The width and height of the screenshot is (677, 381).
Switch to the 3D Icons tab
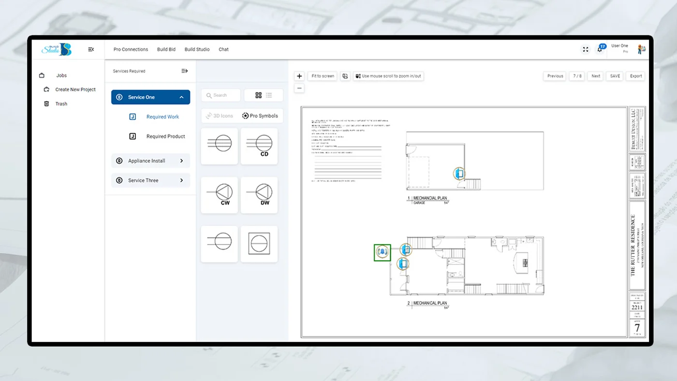point(220,116)
